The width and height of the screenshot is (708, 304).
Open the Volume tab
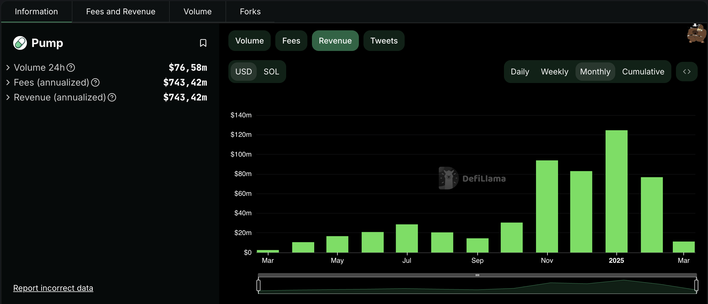point(197,11)
